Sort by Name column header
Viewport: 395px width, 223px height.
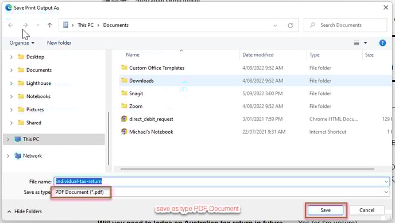pos(133,55)
